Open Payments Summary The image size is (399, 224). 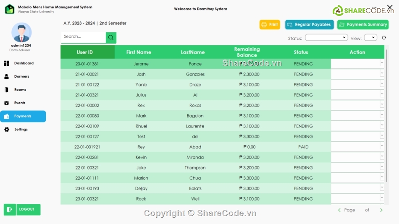pyautogui.click(x=362, y=25)
